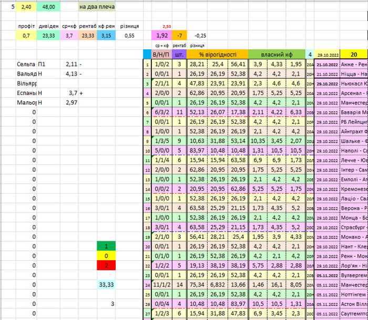The height and width of the screenshot is (320, 368).
Task: Click the '6/3/2' result cell
Action: pos(162,112)
